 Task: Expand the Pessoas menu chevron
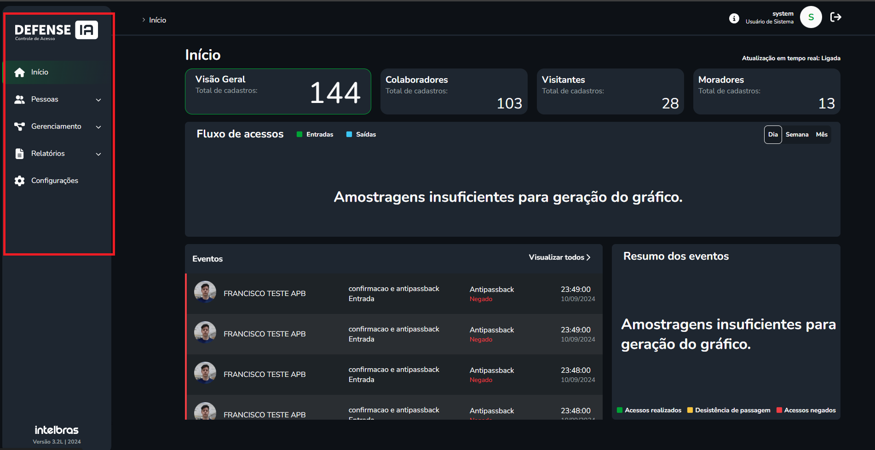tap(98, 100)
